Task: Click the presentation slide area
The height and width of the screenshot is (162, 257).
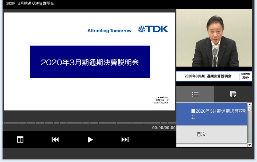Action: coord(90,61)
